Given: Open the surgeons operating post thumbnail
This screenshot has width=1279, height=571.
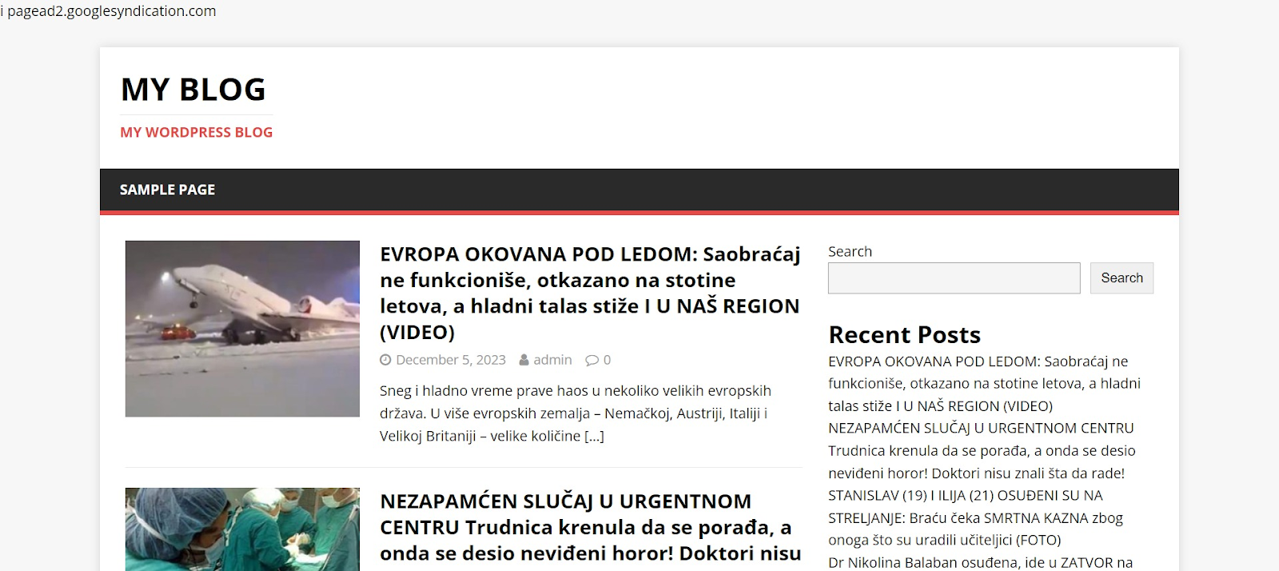Looking at the screenshot, I should [242, 529].
